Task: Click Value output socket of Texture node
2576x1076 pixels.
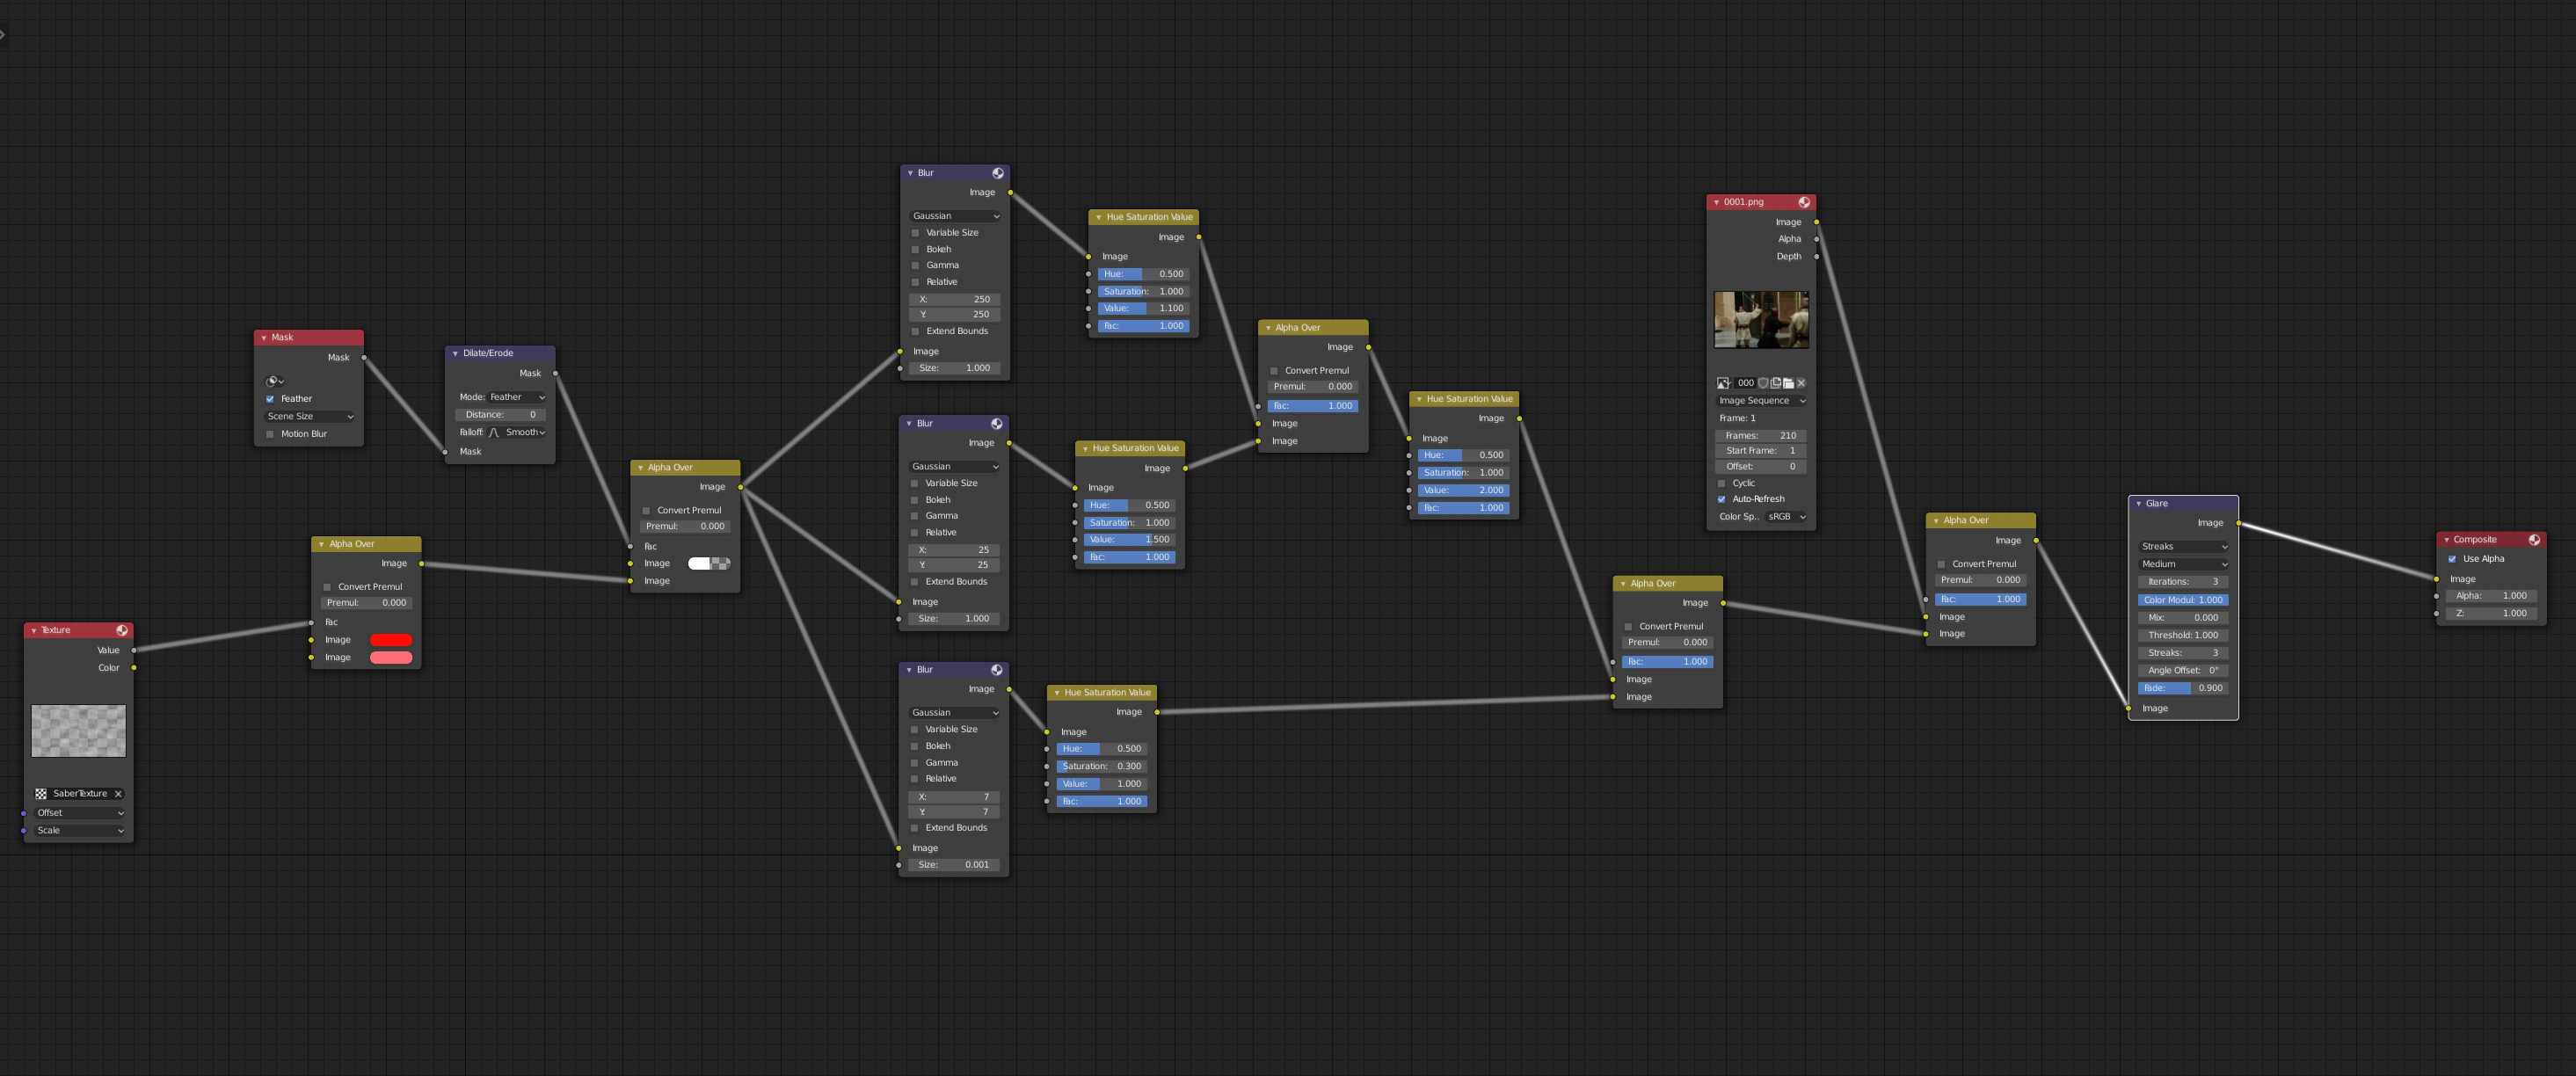Action: [x=134, y=650]
